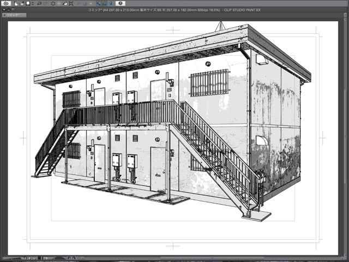The width and height of the screenshot is (349, 262).
Task: Toggle Snap to Ruler
Action: pyautogui.click(x=98, y=4)
